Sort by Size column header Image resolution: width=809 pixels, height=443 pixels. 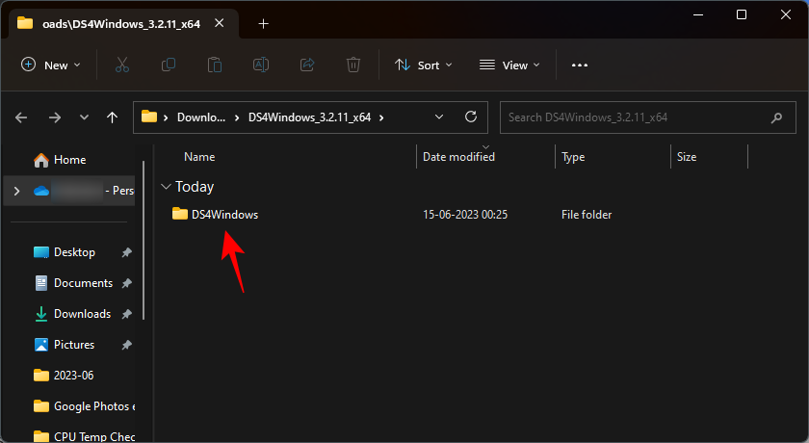coord(686,157)
